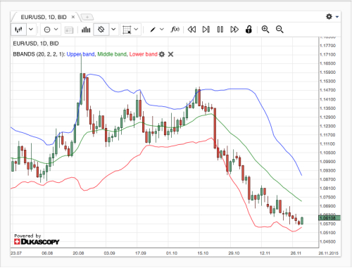
Task: Click the rewind playback button
Action: 191,30
